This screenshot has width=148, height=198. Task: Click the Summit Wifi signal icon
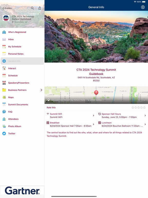[48, 114]
